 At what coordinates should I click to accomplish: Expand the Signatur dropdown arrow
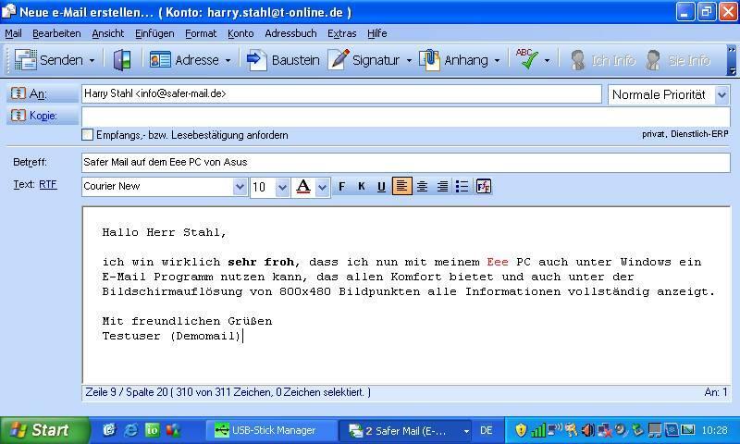409,60
